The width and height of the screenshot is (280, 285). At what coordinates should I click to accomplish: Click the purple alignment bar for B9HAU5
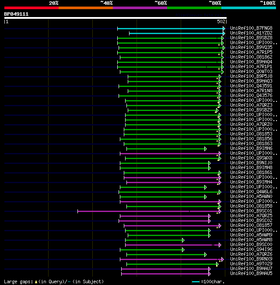coord(166,274)
